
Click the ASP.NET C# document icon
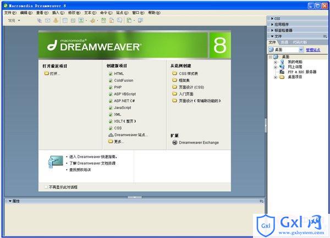(111, 101)
